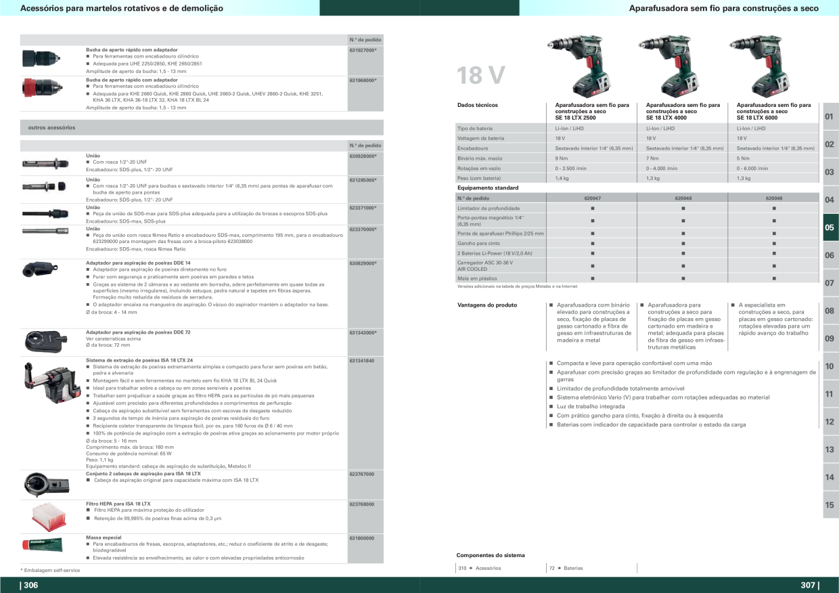Click the red quick-chuck image for 631968000

point(43,89)
